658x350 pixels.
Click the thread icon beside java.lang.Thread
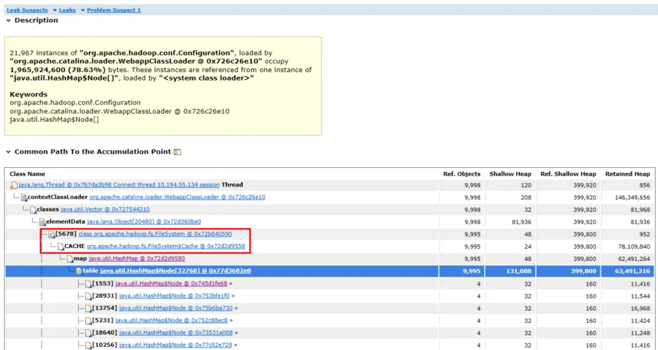[13, 185]
